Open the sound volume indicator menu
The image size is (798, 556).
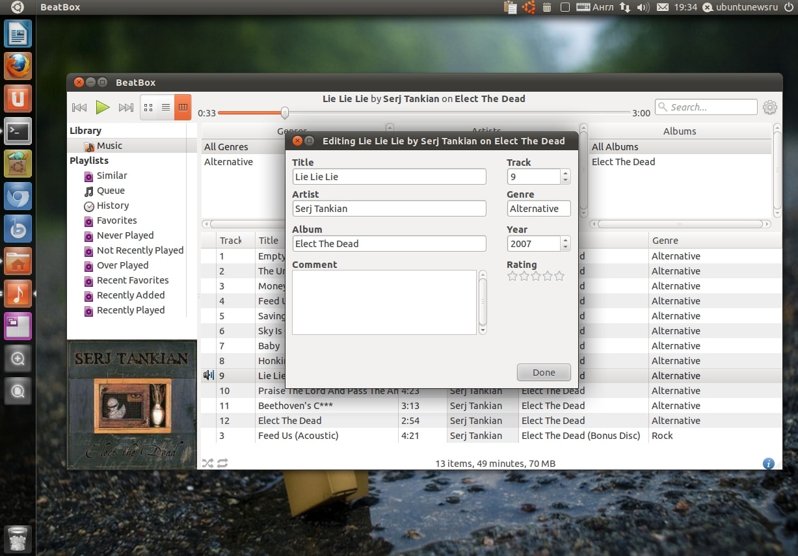(643, 7)
